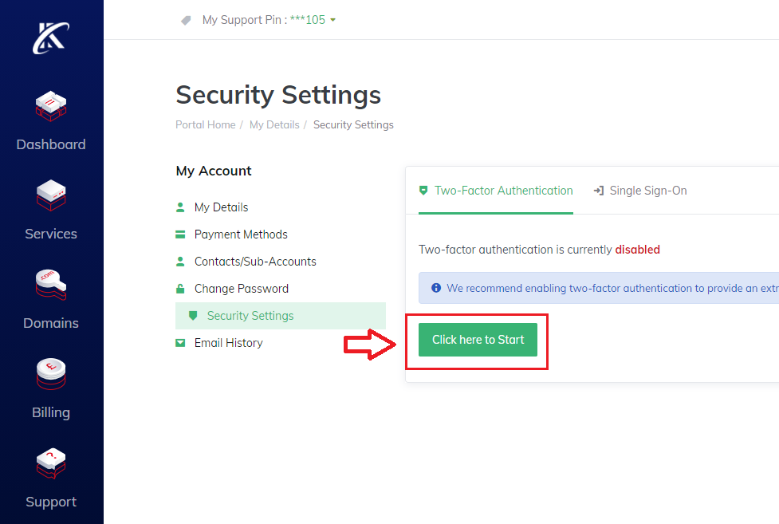Open My Details in account menu
Image resolution: width=779 pixels, height=524 pixels.
coord(221,207)
